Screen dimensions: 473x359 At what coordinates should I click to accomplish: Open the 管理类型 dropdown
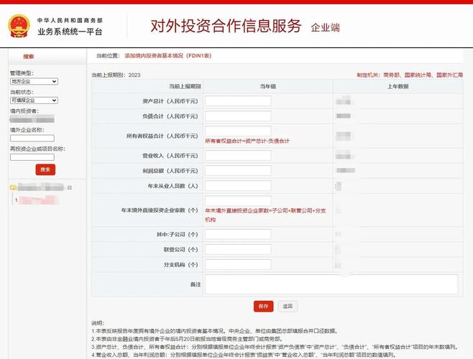(33, 82)
